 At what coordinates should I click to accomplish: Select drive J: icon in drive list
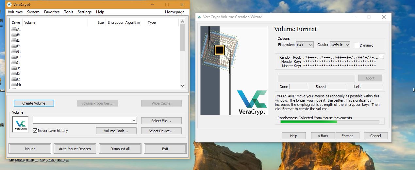pyautogui.click(x=14, y=68)
